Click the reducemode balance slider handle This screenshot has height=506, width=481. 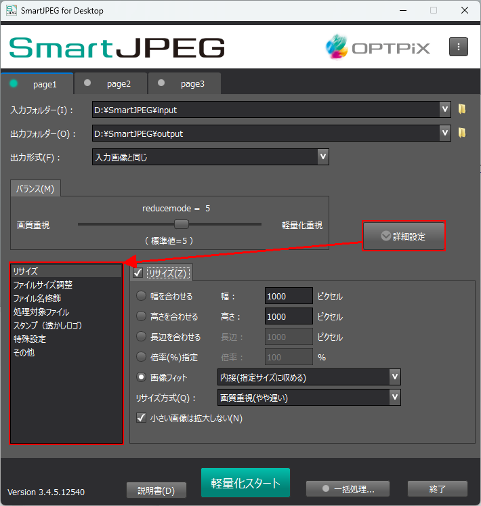pyautogui.click(x=181, y=224)
